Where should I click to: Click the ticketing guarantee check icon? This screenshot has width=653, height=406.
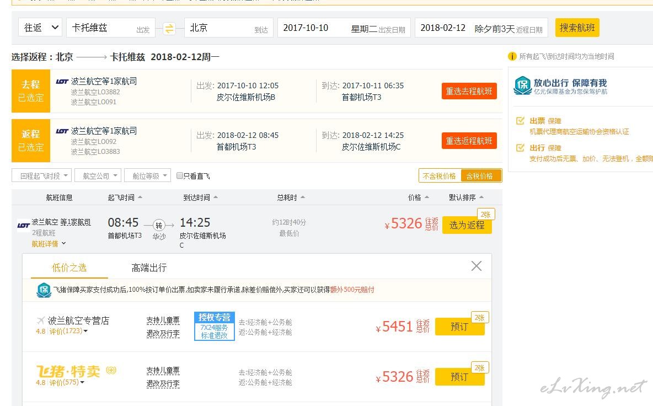click(x=520, y=121)
